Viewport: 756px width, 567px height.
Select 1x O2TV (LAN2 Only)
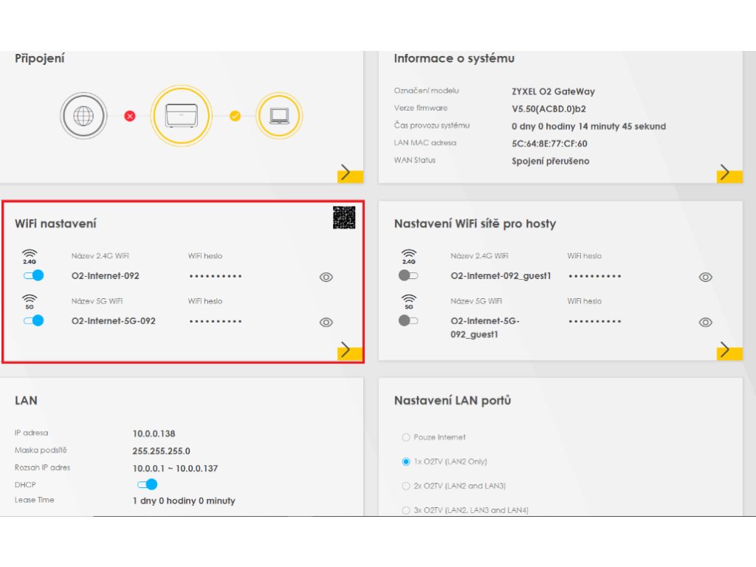(x=406, y=461)
